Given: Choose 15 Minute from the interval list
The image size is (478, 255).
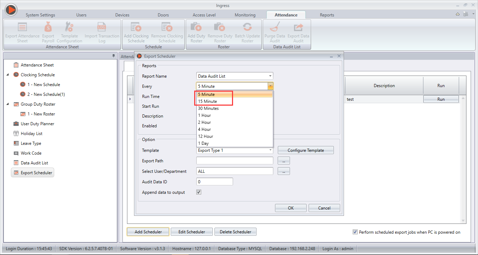Looking at the screenshot, I should 235,101.
